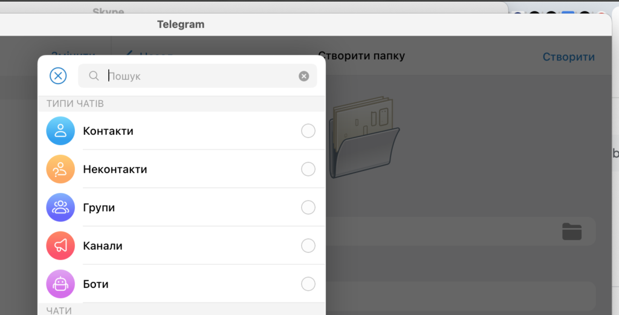Click the Створити папку header title

click(361, 56)
